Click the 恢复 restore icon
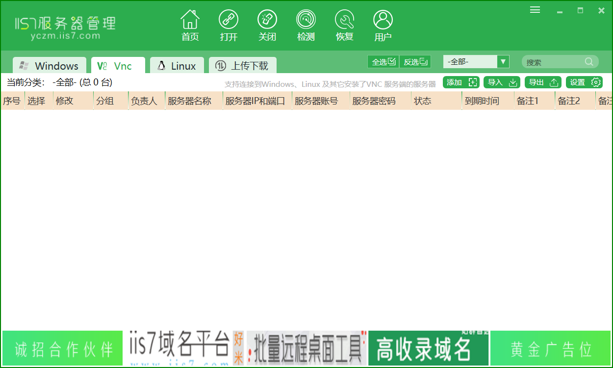 [344, 25]
